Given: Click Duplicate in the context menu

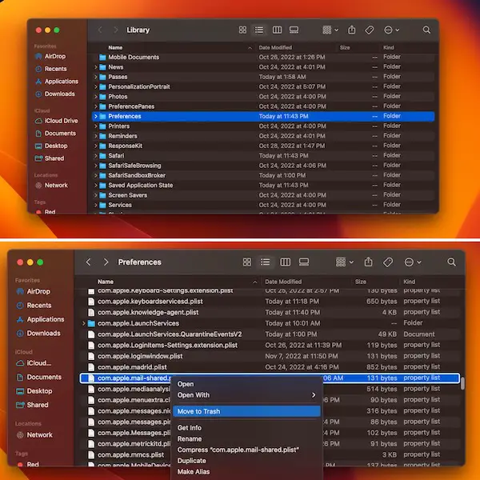Looking at the screenshot, I should click(x=192, y=461).
